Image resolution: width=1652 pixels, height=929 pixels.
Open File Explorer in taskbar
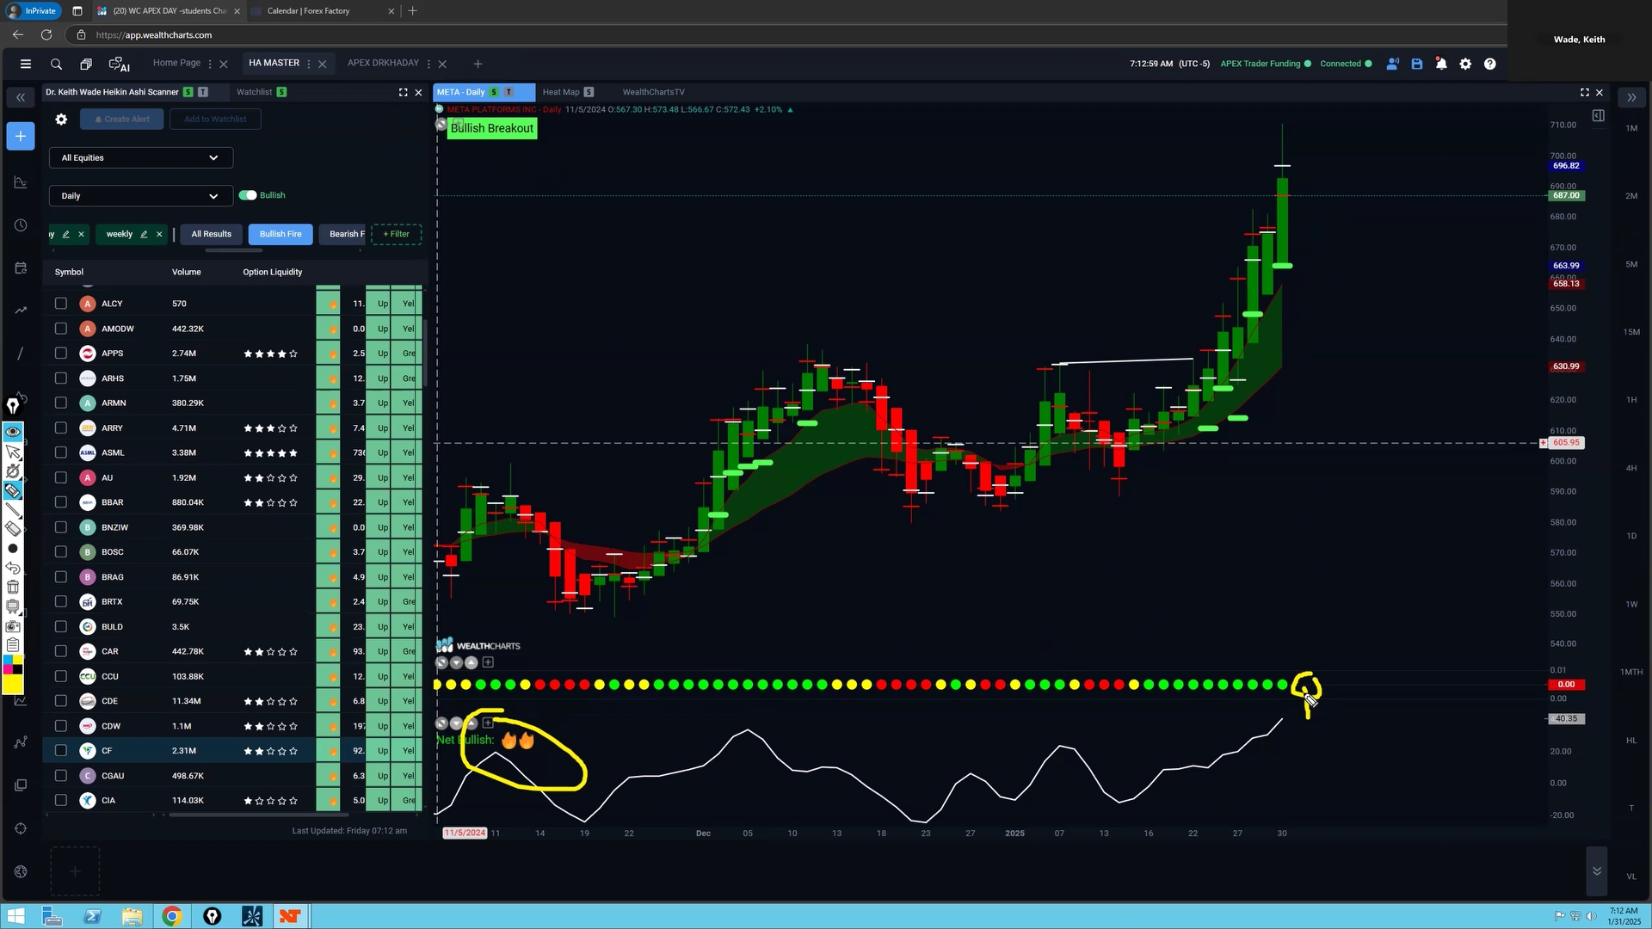click(132, 916)
